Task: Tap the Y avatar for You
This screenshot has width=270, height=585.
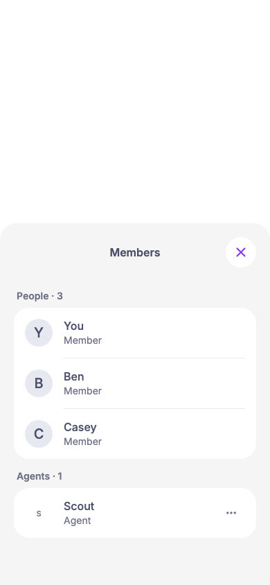Action: [x=39, y=333]
